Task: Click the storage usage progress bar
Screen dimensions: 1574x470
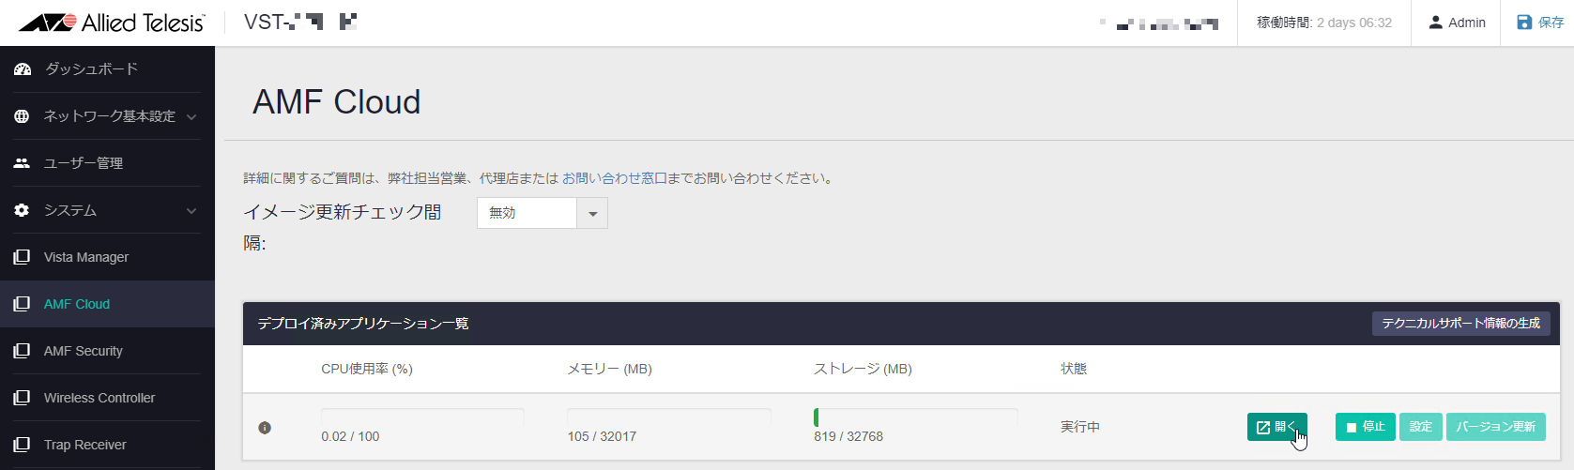Action: [x=915, y=417]
